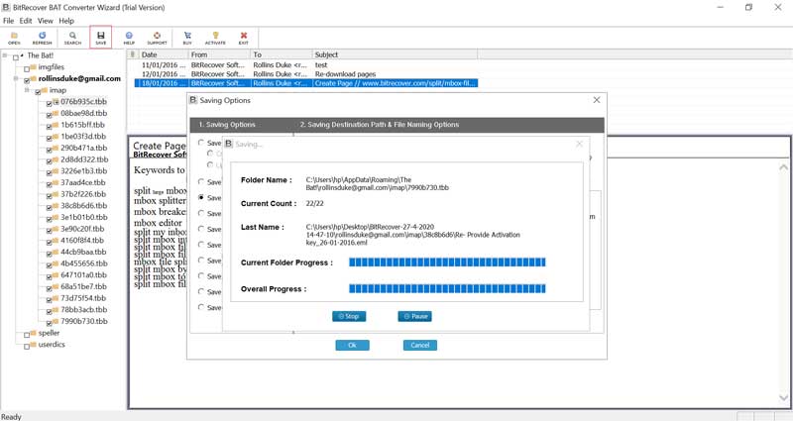
Task: Switch to Saving Options tab
Action: tap(227, 125)
